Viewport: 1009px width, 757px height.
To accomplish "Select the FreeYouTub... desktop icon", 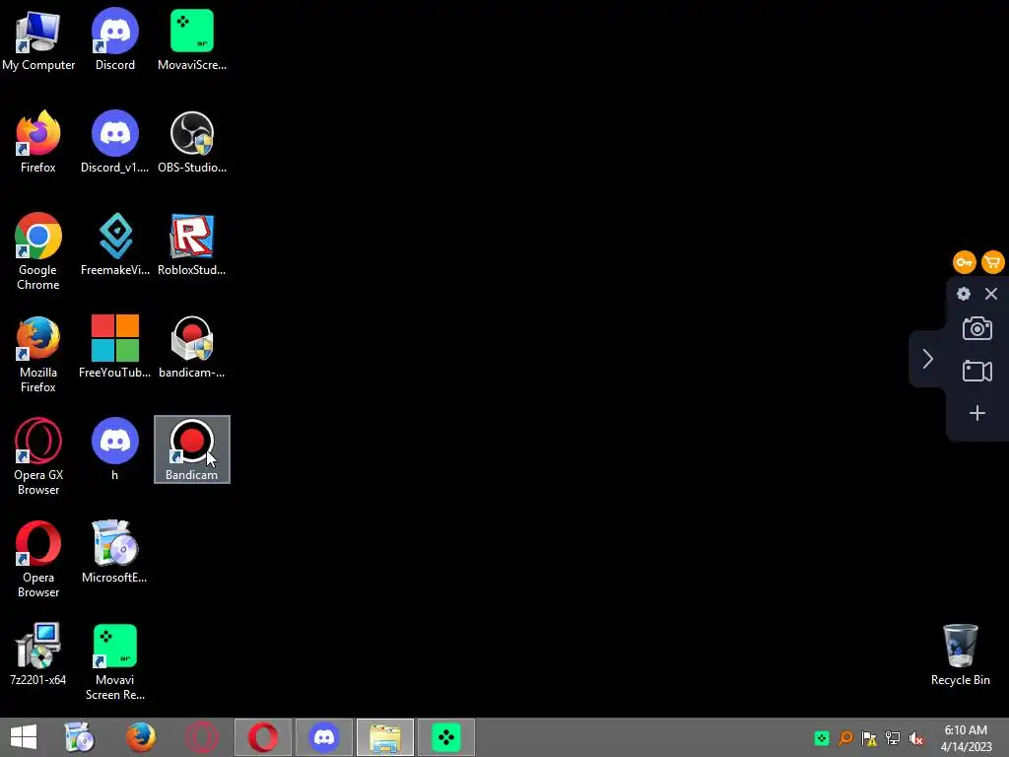I will click(x=114, y=347).
